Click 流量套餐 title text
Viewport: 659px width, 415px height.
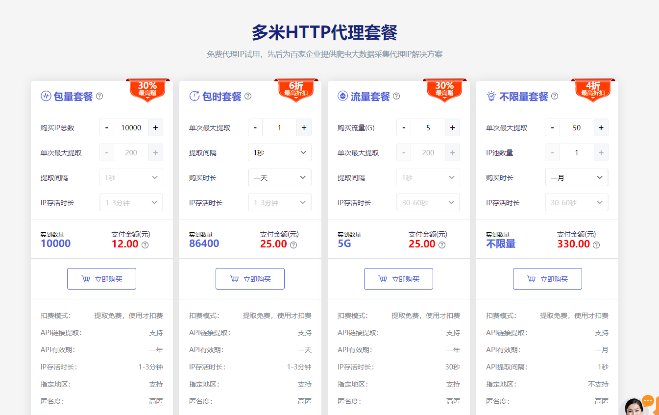click(x=370, y=97)
